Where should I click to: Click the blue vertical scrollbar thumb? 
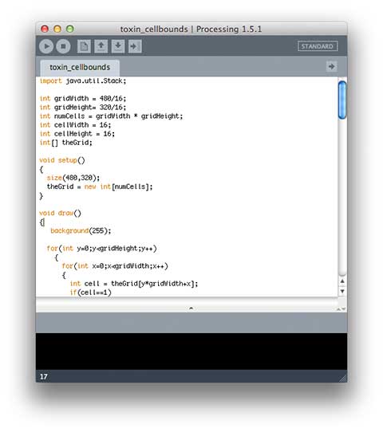pos(342,100)
